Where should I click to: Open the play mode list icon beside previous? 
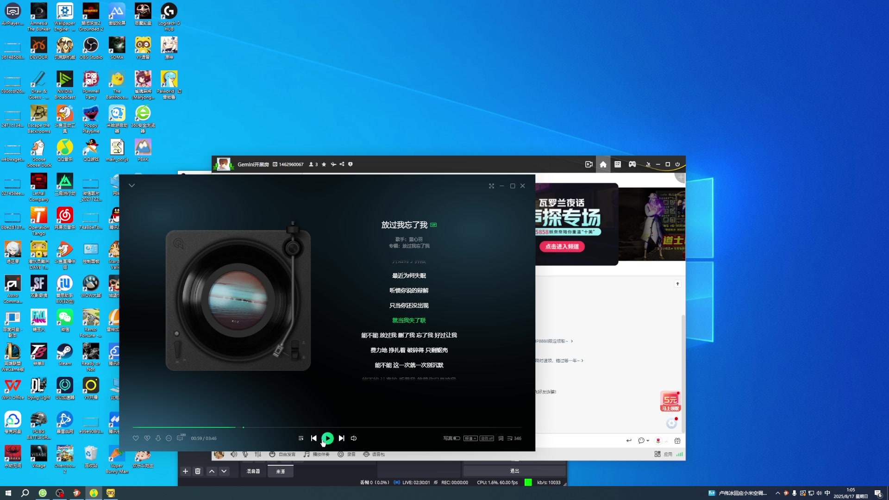pos(301,438)
